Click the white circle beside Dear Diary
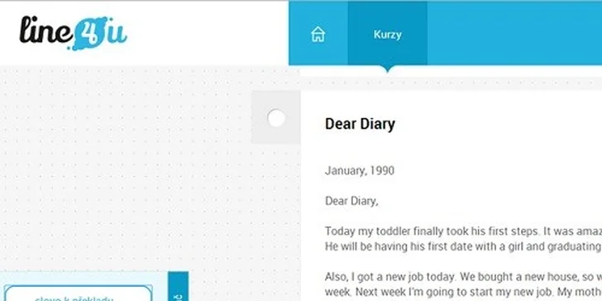Image resolution: width=602 pixels, height=301 pixels. click(x=276, y=118)
